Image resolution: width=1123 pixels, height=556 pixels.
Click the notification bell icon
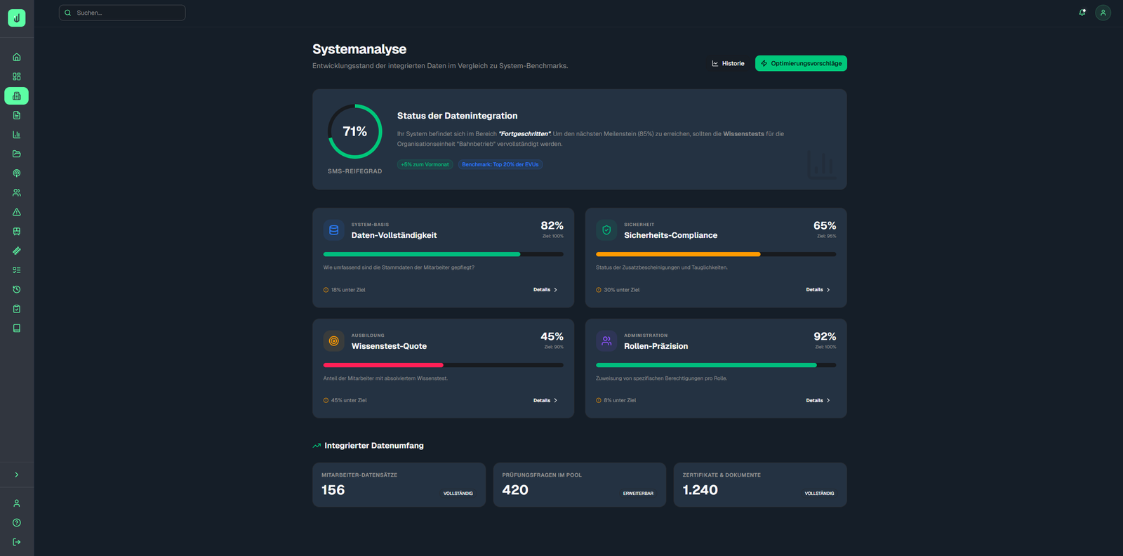point(1082,13)
